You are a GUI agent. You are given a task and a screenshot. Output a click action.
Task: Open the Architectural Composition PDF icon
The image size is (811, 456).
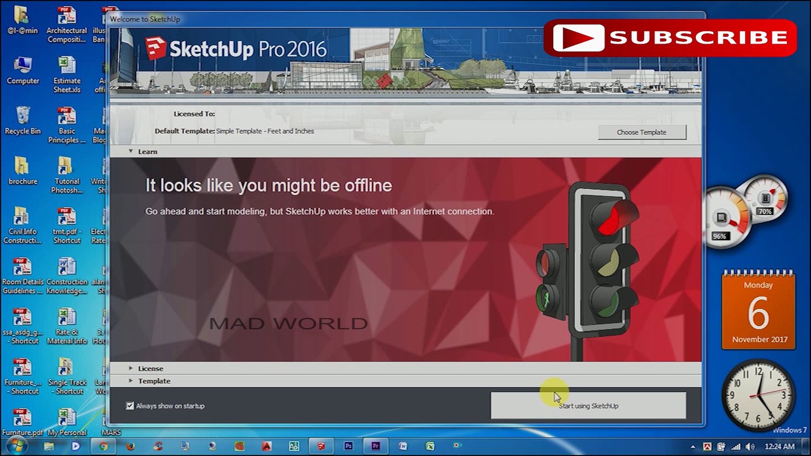(67, 25)
